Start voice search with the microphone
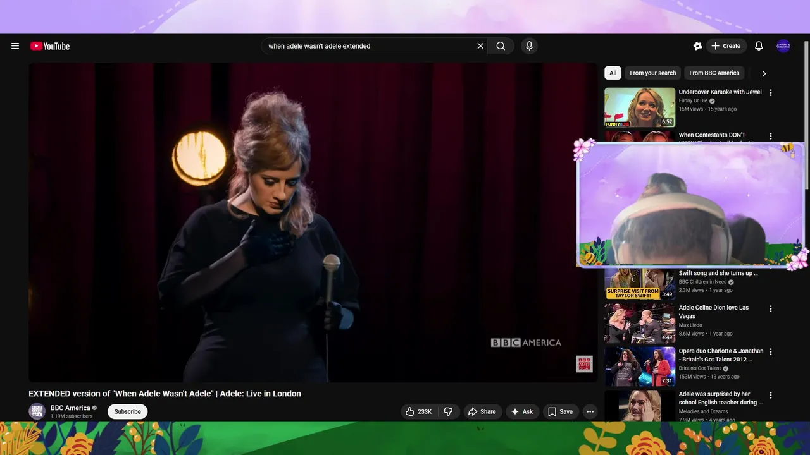 tap(530, 46)
